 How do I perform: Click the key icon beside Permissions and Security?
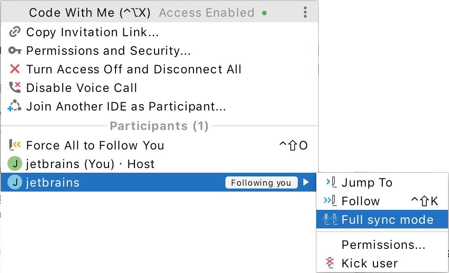point(15,51)
